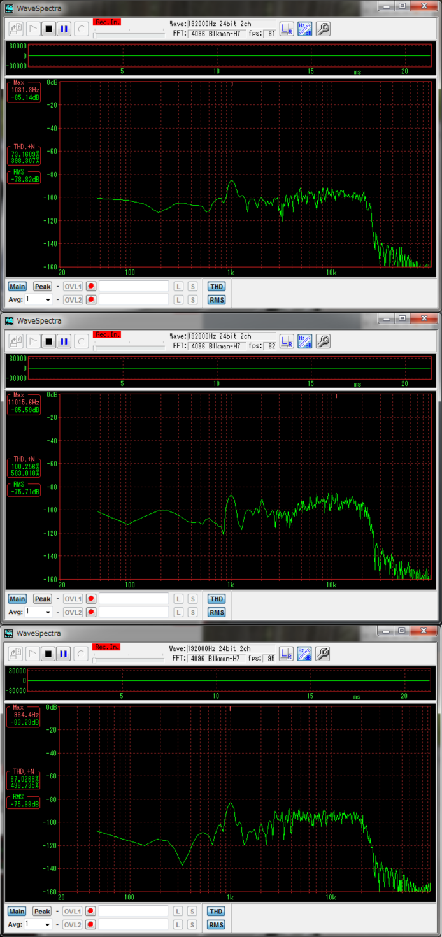Stop recording in the fps 81 window
Viewport: 442px width, 937px height.
coord(48,29)
